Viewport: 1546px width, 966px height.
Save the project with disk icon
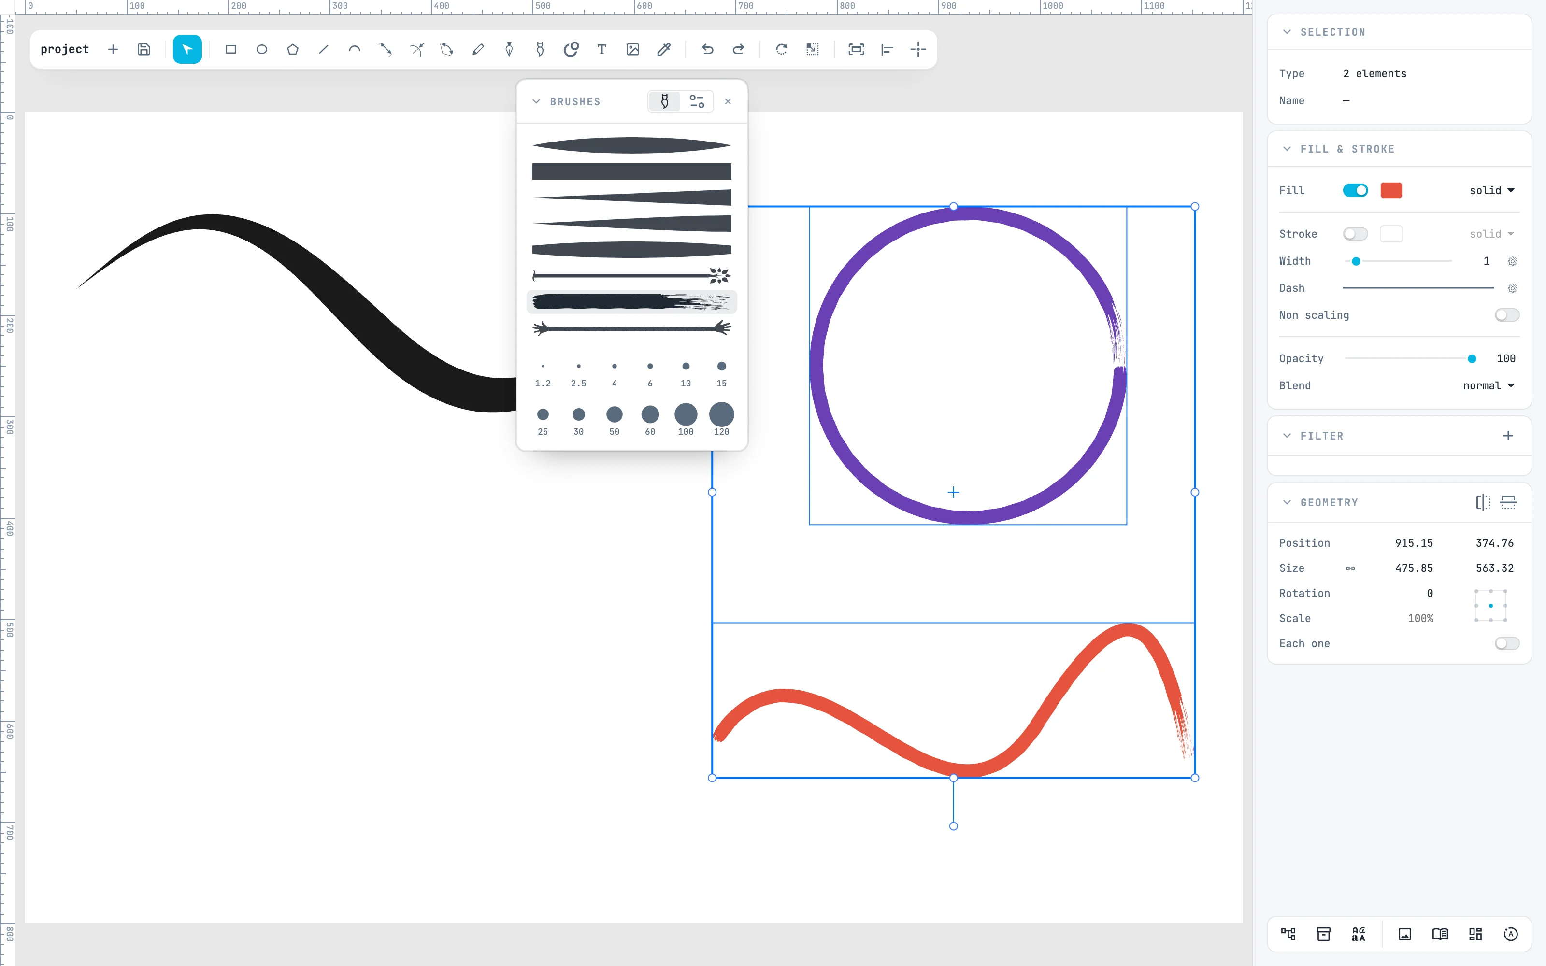(x=144, y=49)
